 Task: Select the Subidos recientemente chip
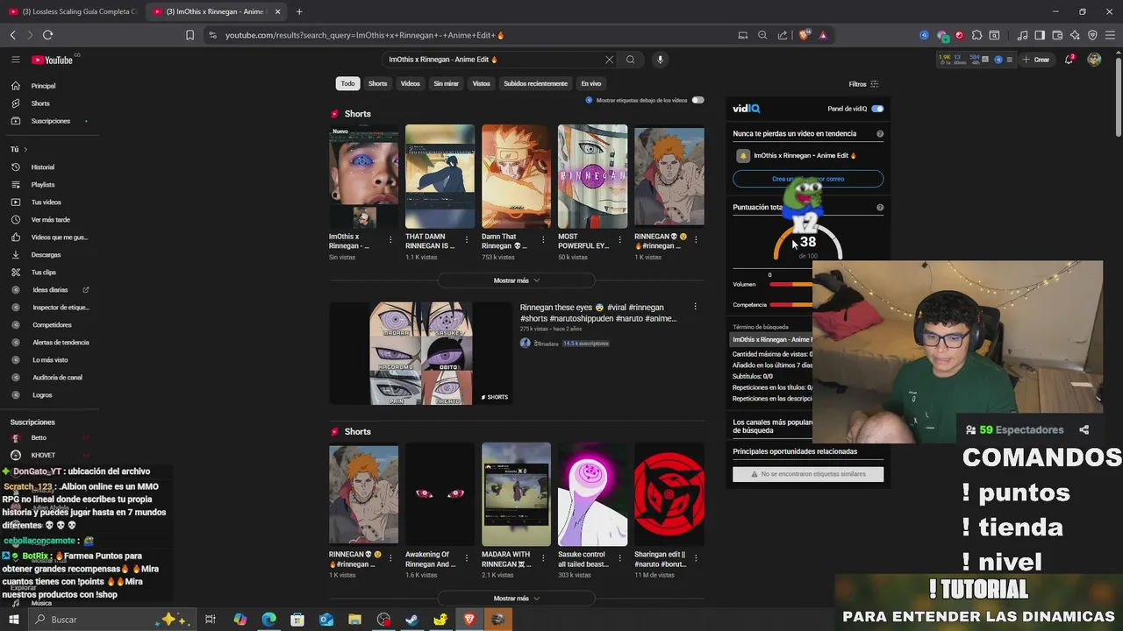pos(535,83)
